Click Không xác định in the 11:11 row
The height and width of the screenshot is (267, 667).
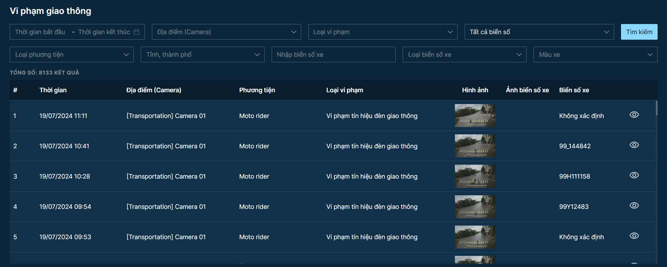[x=582, y=116]
